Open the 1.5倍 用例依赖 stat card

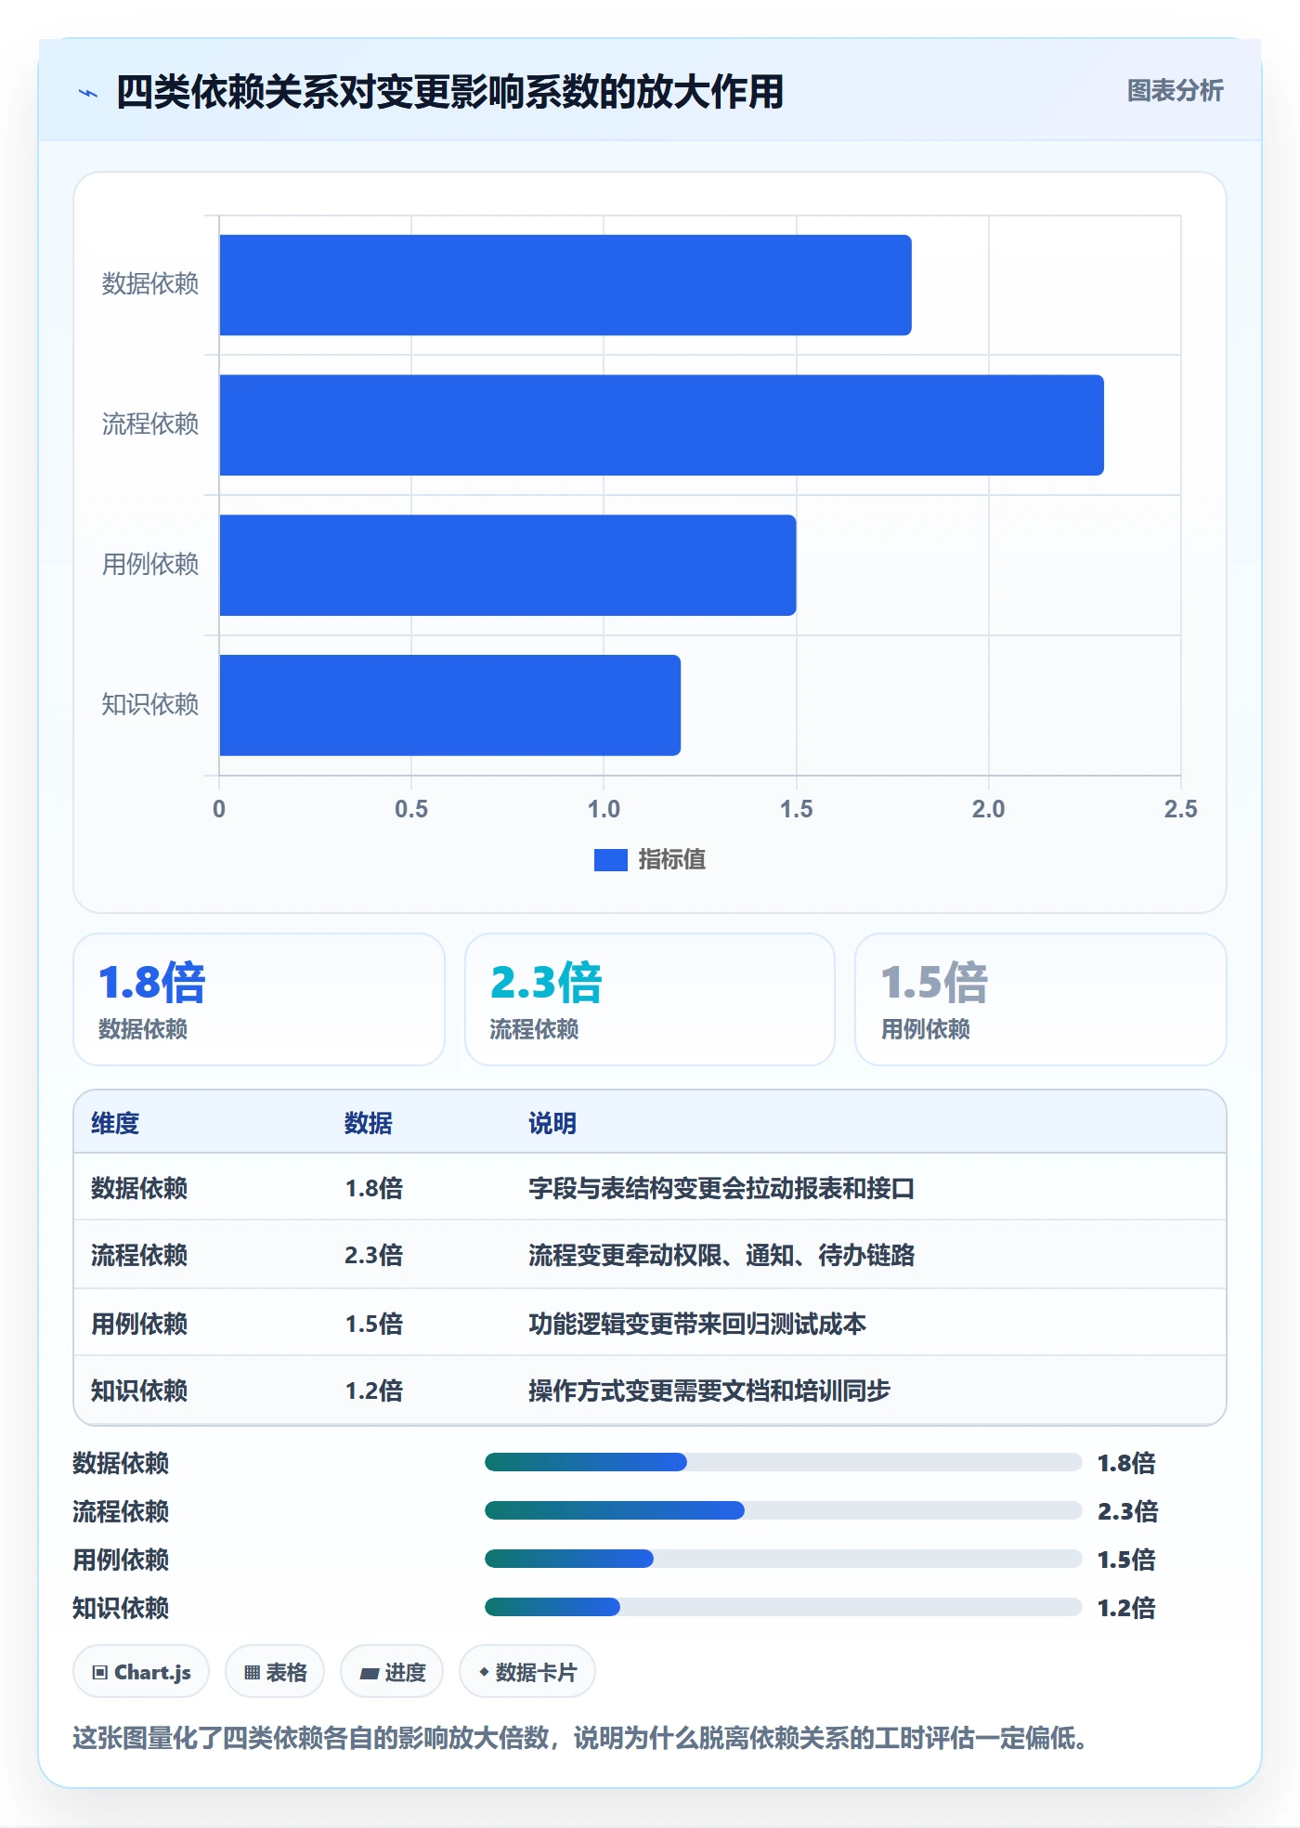point(1041,999)
